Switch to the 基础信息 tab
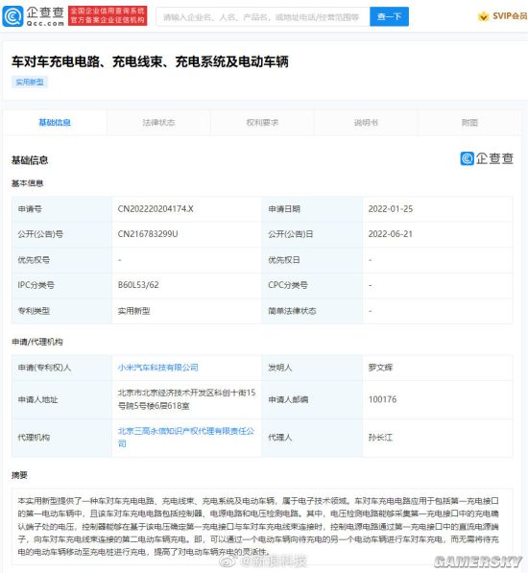Image resolution: width=528 pixels, height=573 pixels. point(55,123)
